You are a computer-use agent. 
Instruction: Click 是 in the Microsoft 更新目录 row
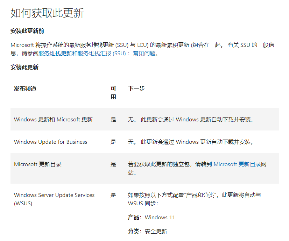point(113,164)
